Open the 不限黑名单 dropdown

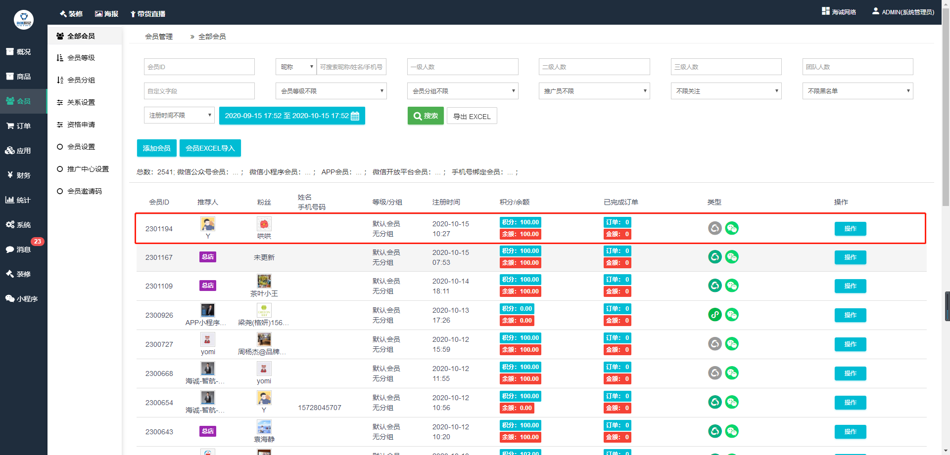click(857, 91)
